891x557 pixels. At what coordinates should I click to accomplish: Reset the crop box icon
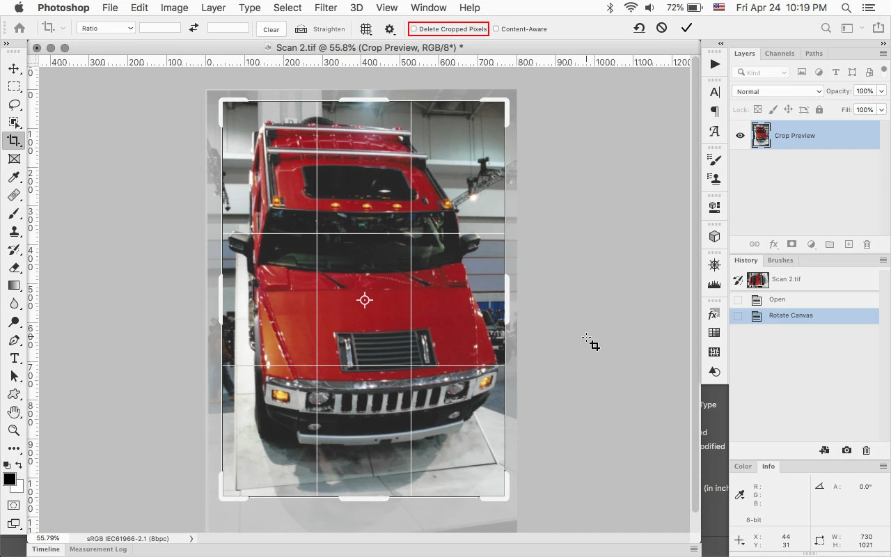[x=638, y=28]
